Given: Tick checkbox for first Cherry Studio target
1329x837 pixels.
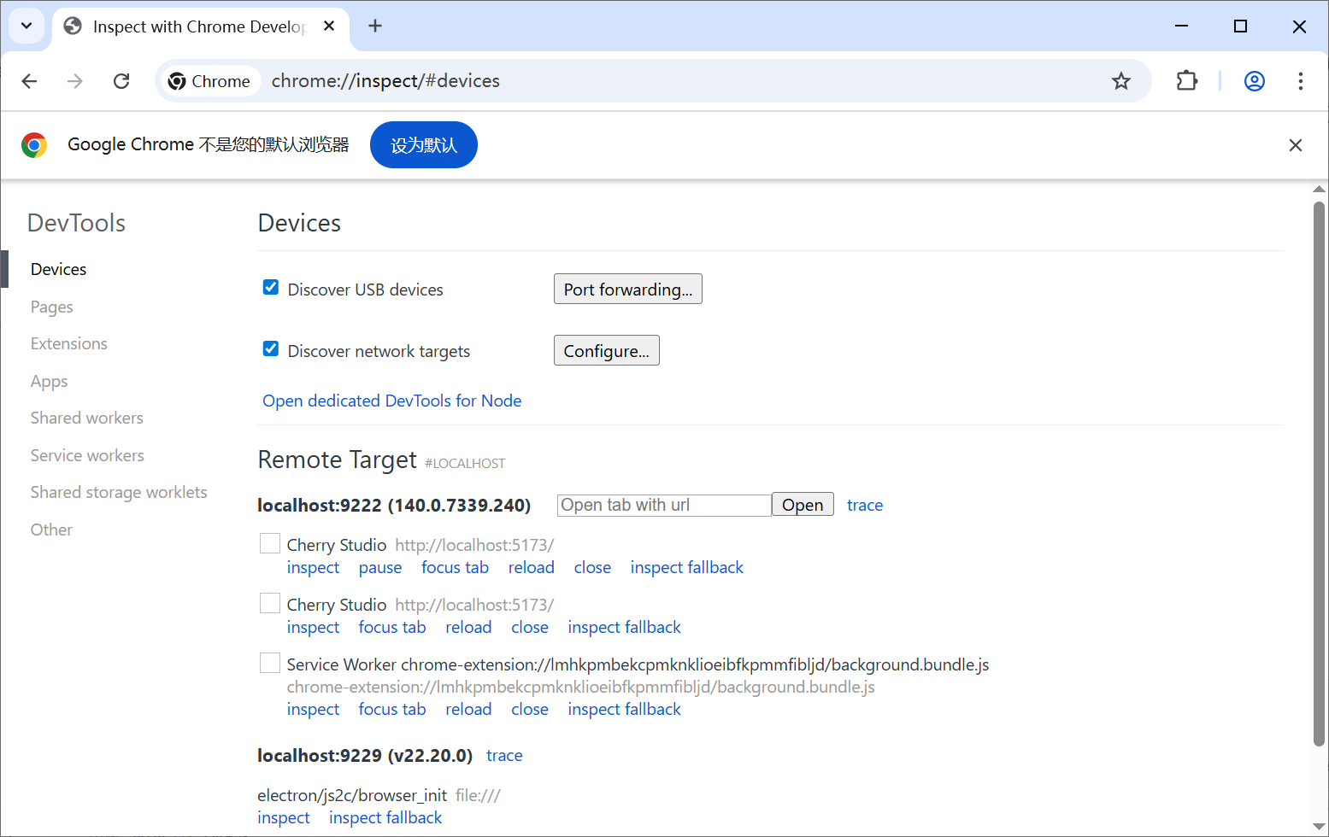Looking at the screenshot, I should [270, 544].
